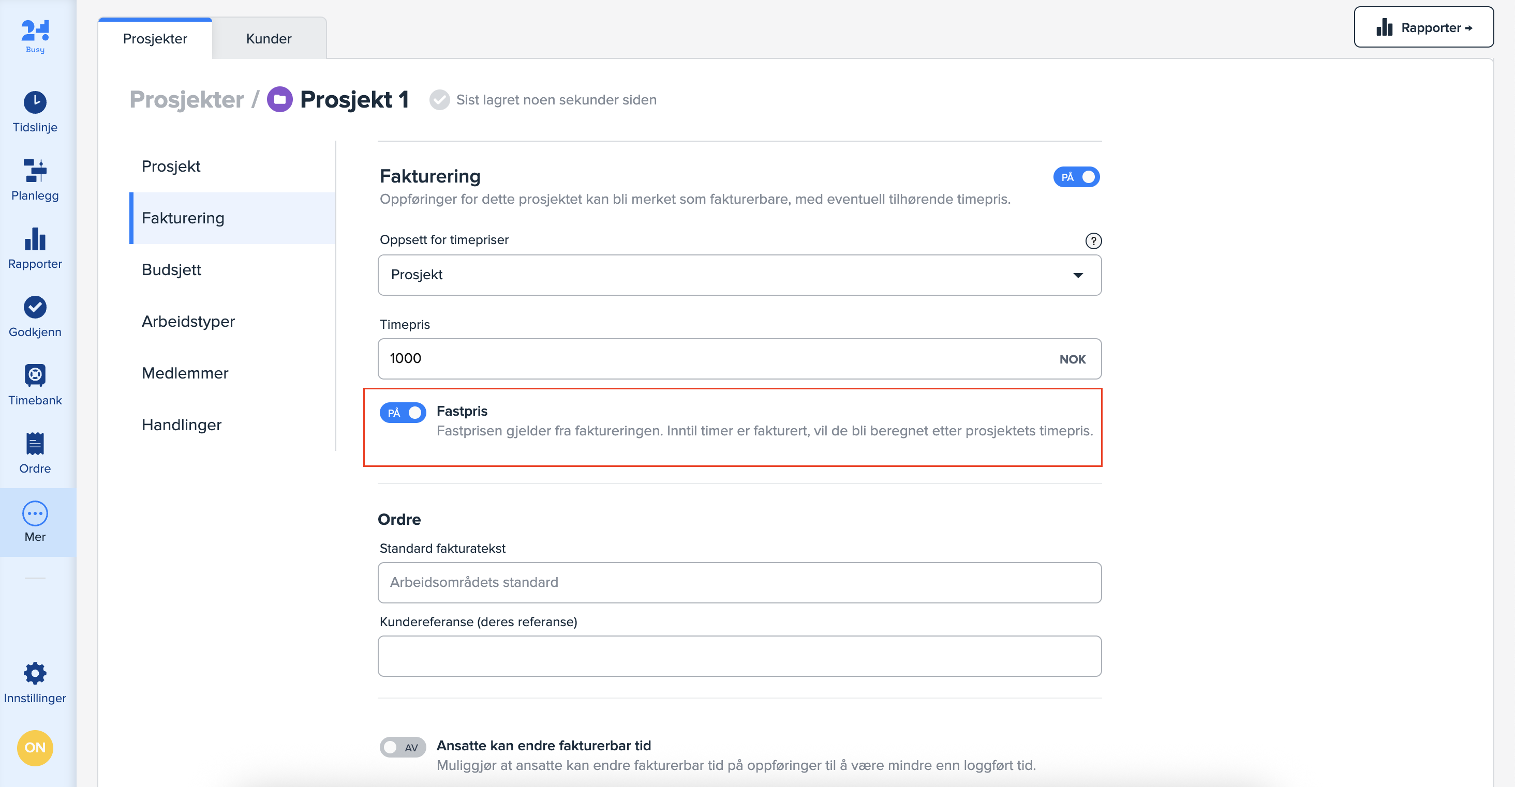Open the Ordre receipt icon
The width and height of the screenshot is (1515, 787).
tap(35, 444)
